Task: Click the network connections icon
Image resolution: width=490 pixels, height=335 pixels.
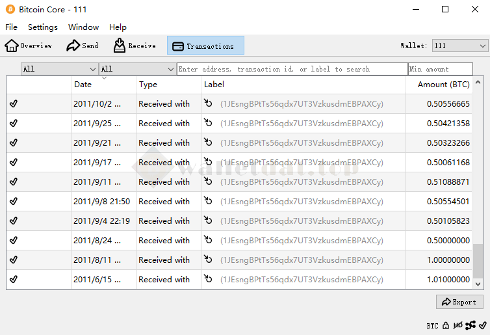Action: point(470,325)
